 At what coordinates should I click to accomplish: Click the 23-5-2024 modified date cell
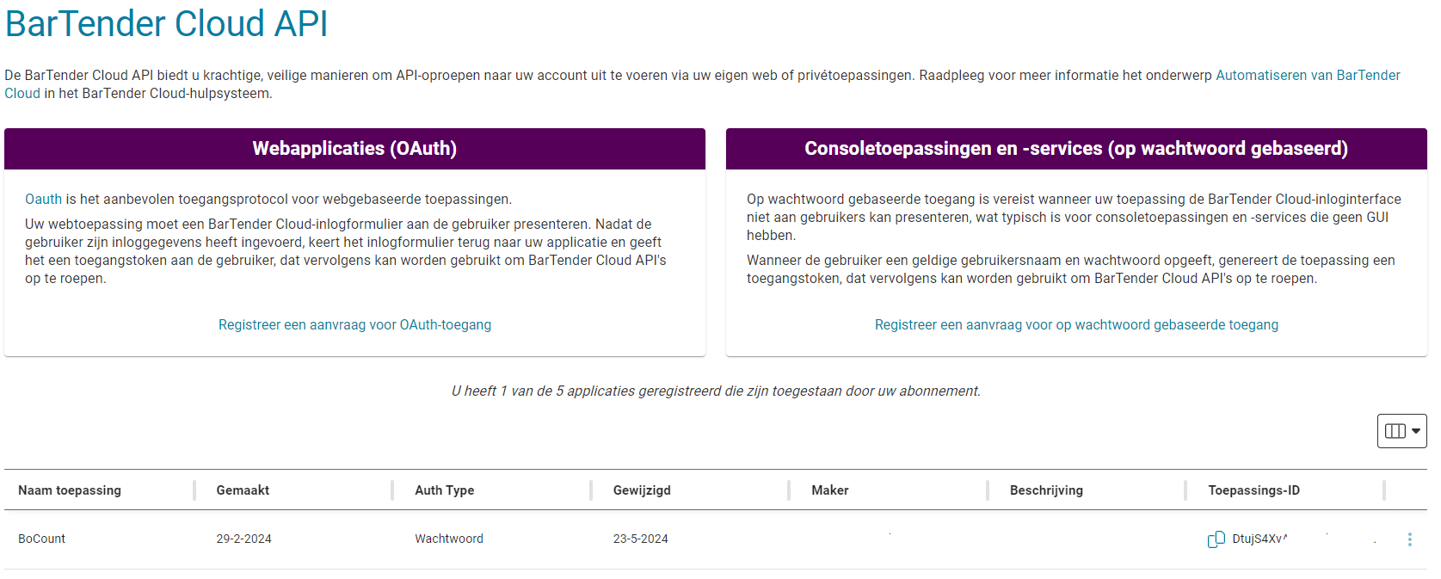[x=640, y=539]
